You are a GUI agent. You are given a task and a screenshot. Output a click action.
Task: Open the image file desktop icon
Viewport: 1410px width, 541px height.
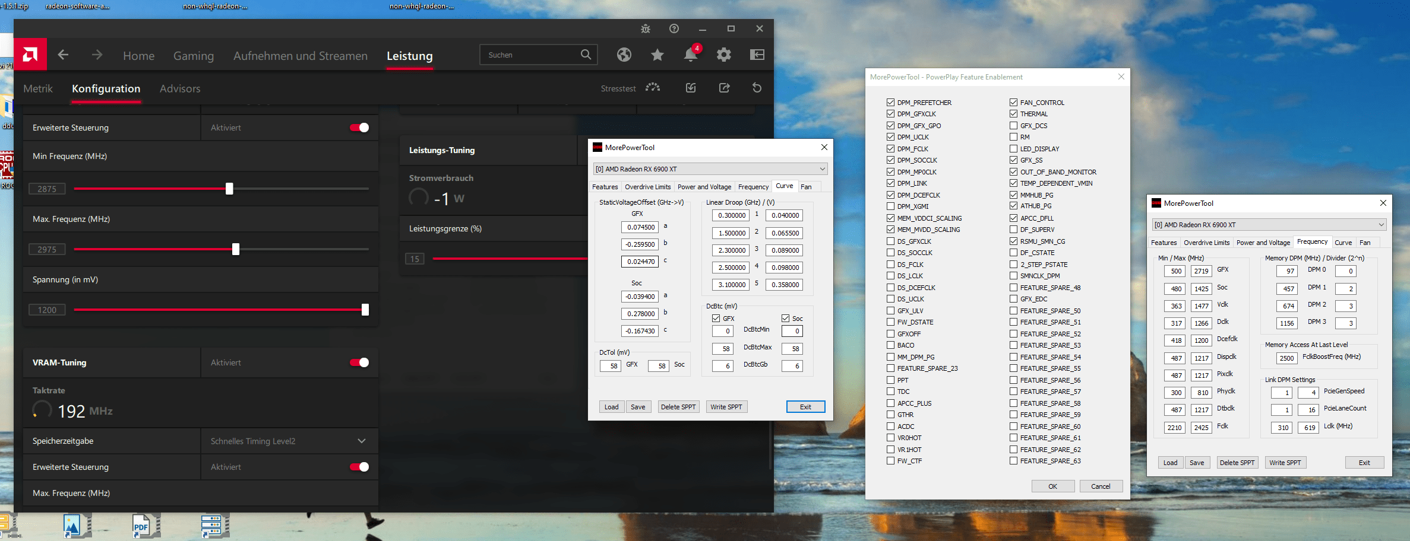(77, 525)
